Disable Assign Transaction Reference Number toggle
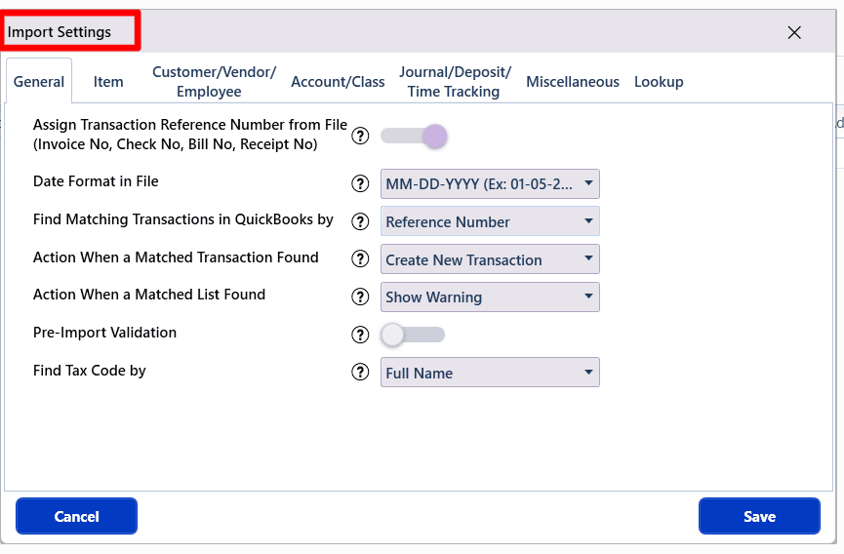Viewport: 844px width, 554px height. point(414,137)
